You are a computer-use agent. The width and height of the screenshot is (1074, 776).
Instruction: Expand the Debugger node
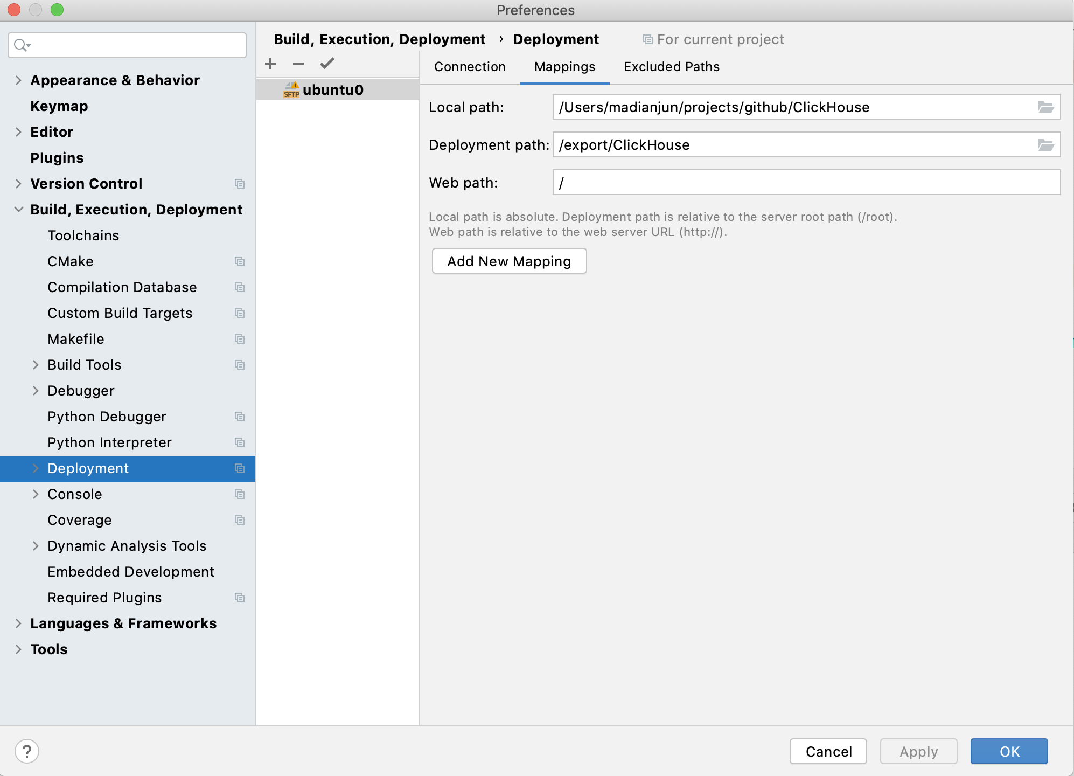(36, 391)
